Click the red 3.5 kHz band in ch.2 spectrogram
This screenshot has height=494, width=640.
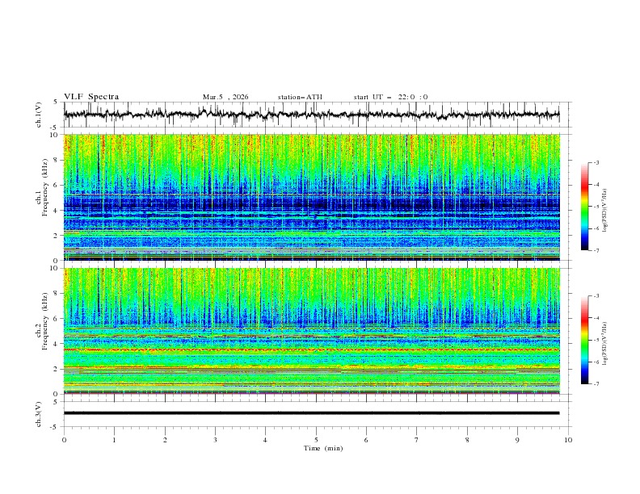pyautogui.click(x=311, y=350)
